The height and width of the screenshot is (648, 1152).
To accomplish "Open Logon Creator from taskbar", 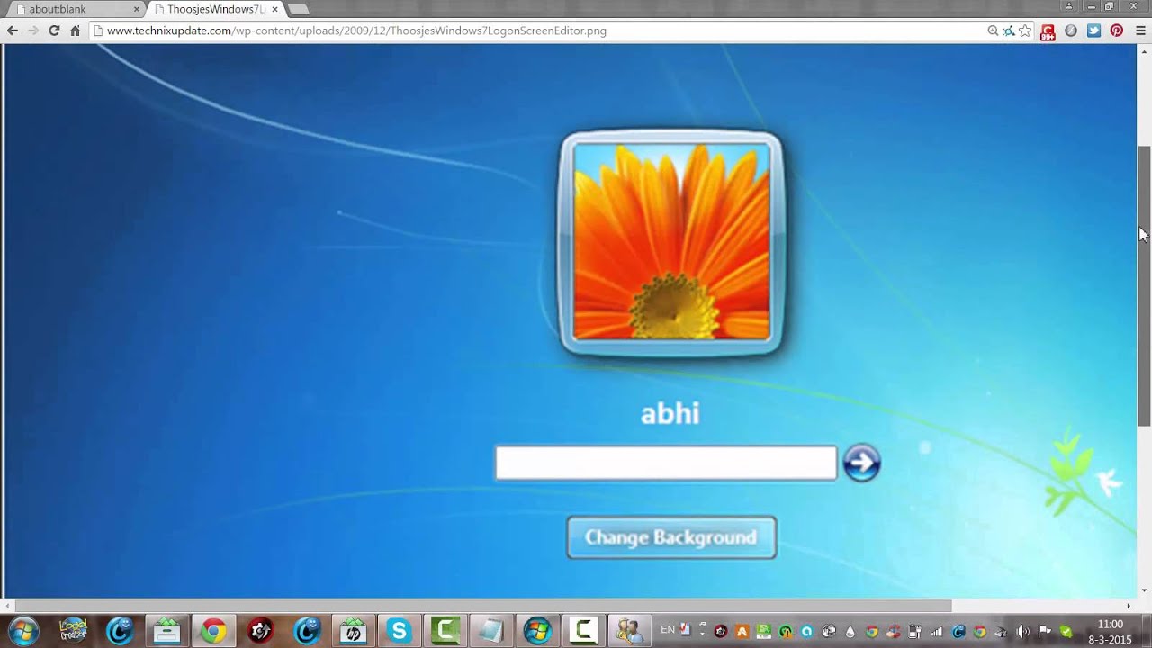I will (73, 631).
